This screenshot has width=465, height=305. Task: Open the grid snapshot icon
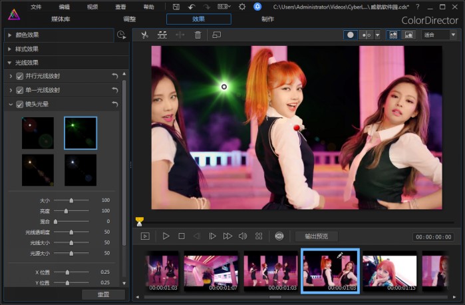coord(259,236)
